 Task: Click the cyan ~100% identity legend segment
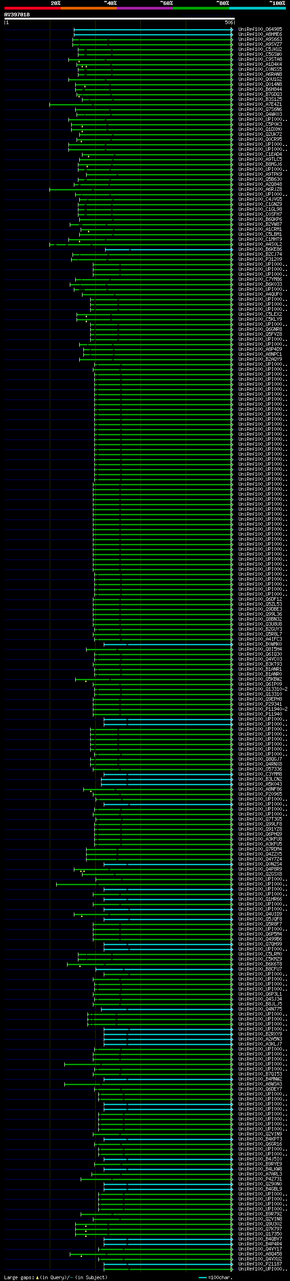tap(257, 8)
